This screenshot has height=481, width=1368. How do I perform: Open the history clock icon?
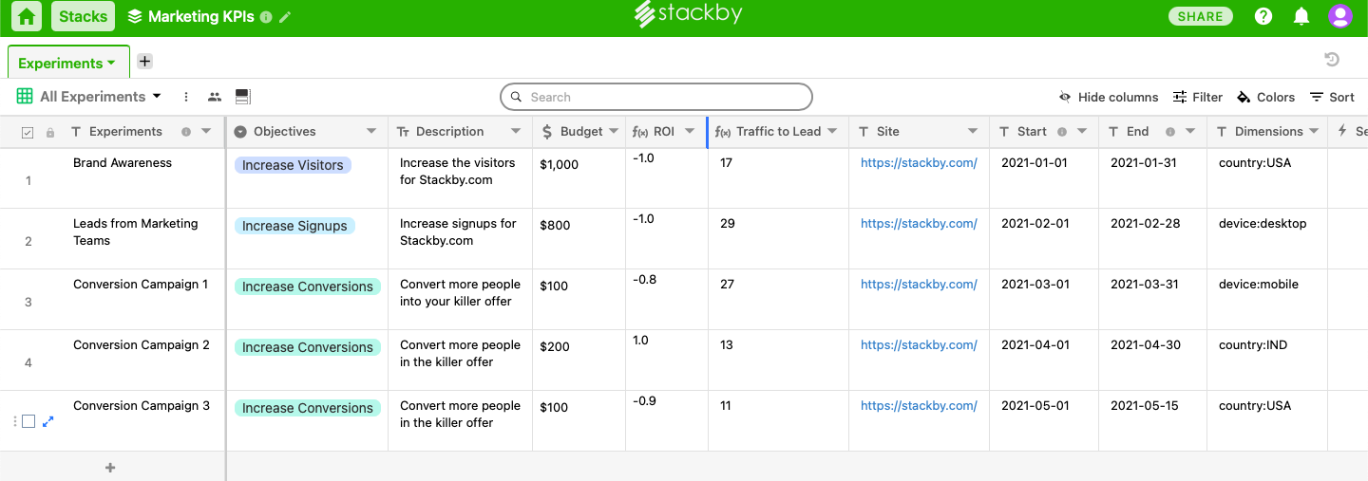1332,60
